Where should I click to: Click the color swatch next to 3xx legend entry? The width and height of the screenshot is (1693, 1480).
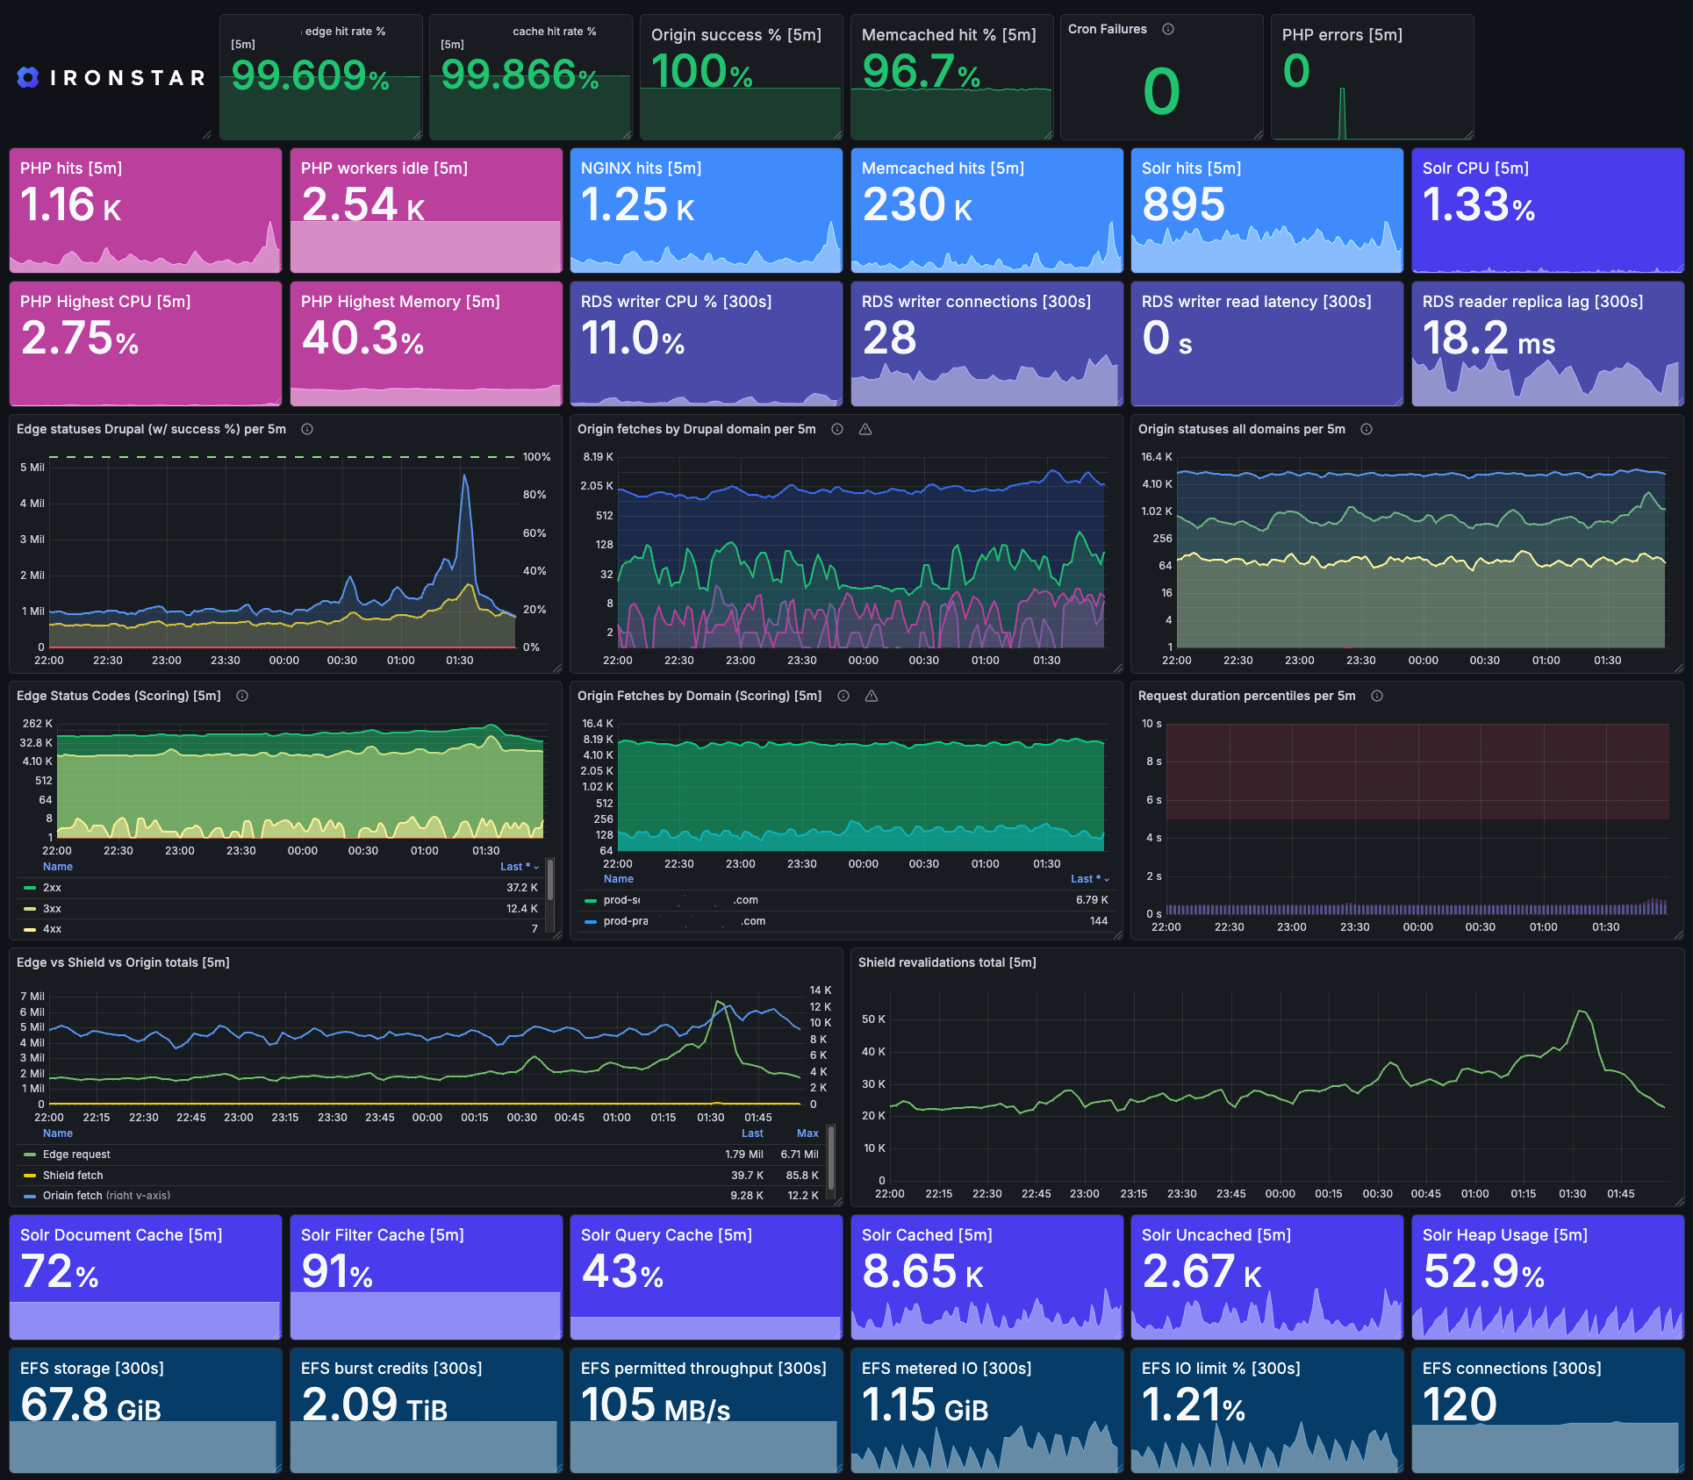point(29,908)
